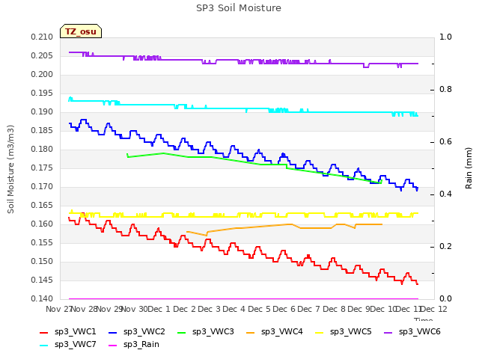Click the purple sp3_VWC6 legend swatch
Screen dimensions: 479x359
click(388, 332)
